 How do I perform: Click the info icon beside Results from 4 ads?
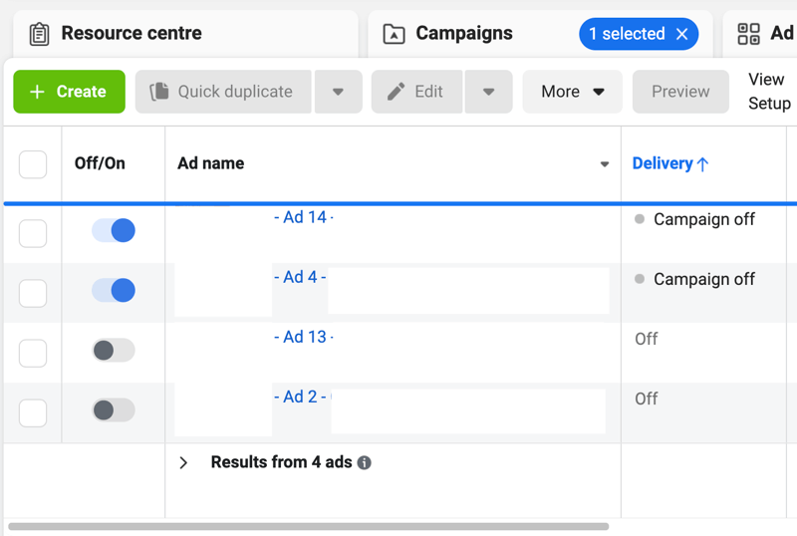[x=365, y=463]
